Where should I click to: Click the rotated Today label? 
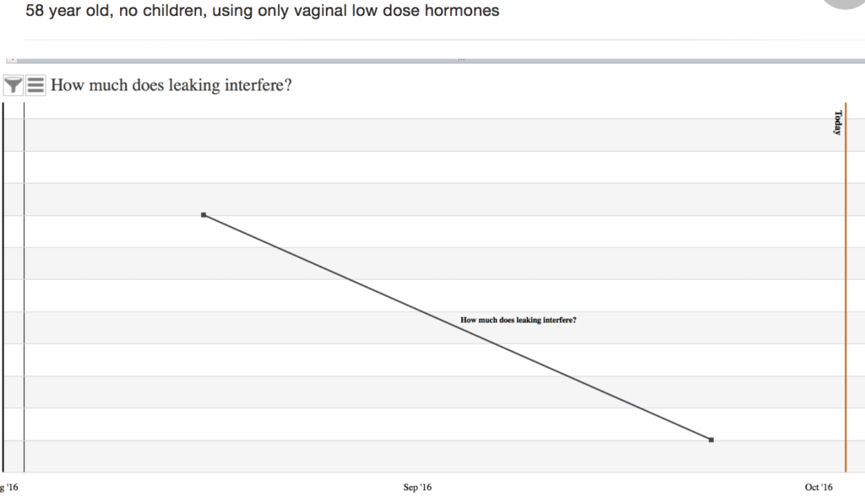[x=837, y=123]
